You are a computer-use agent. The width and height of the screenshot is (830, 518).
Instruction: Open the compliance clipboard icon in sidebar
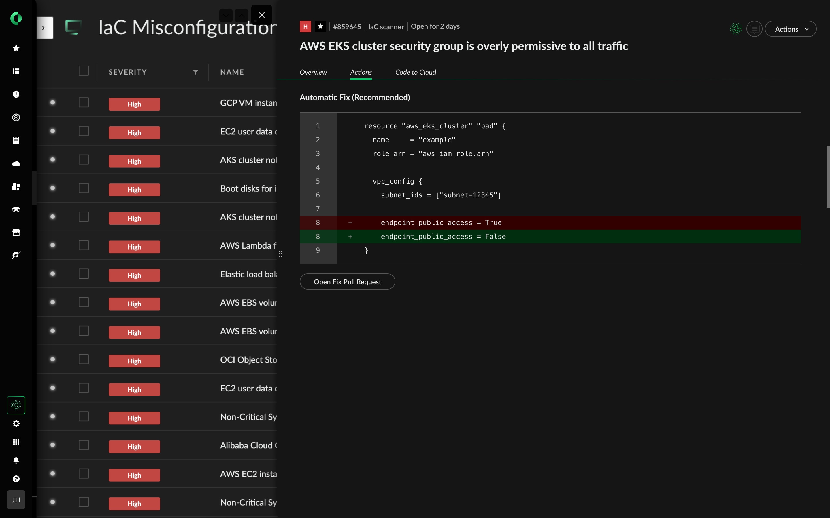[x=16, y=140]
